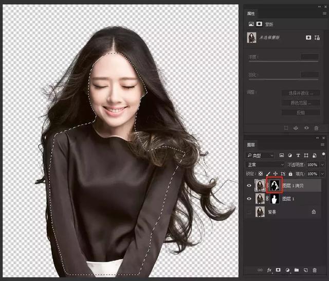Delete layer using Layers panel trash icon
The width and height of the screenshot is (329, 281).
pyautogui.click(x=316, y=270)
